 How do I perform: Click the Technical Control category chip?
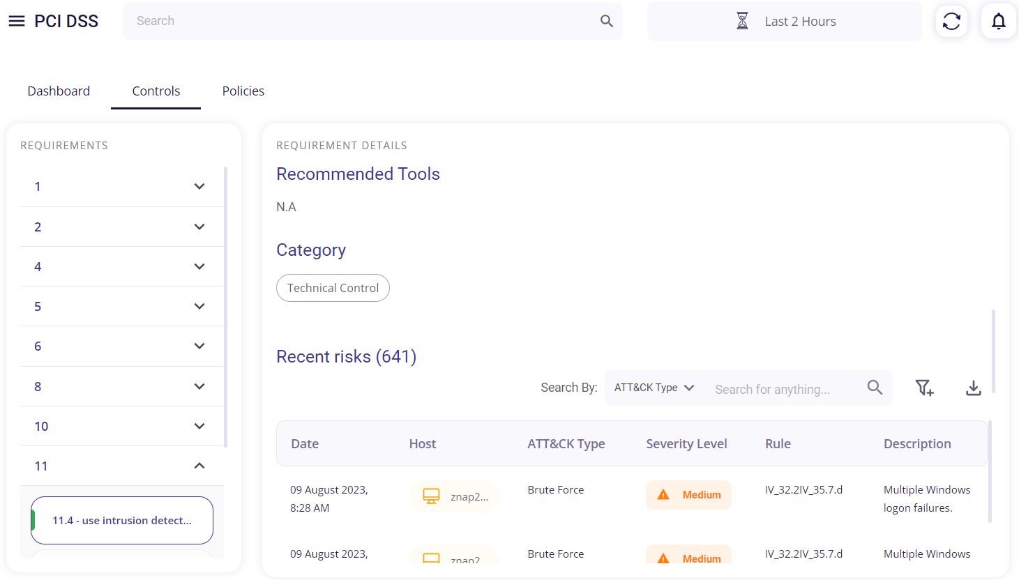333,288
